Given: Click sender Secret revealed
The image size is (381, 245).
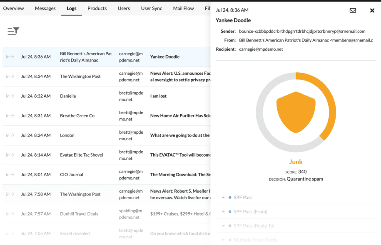Looking at the screenshot, I should [75, 233].
